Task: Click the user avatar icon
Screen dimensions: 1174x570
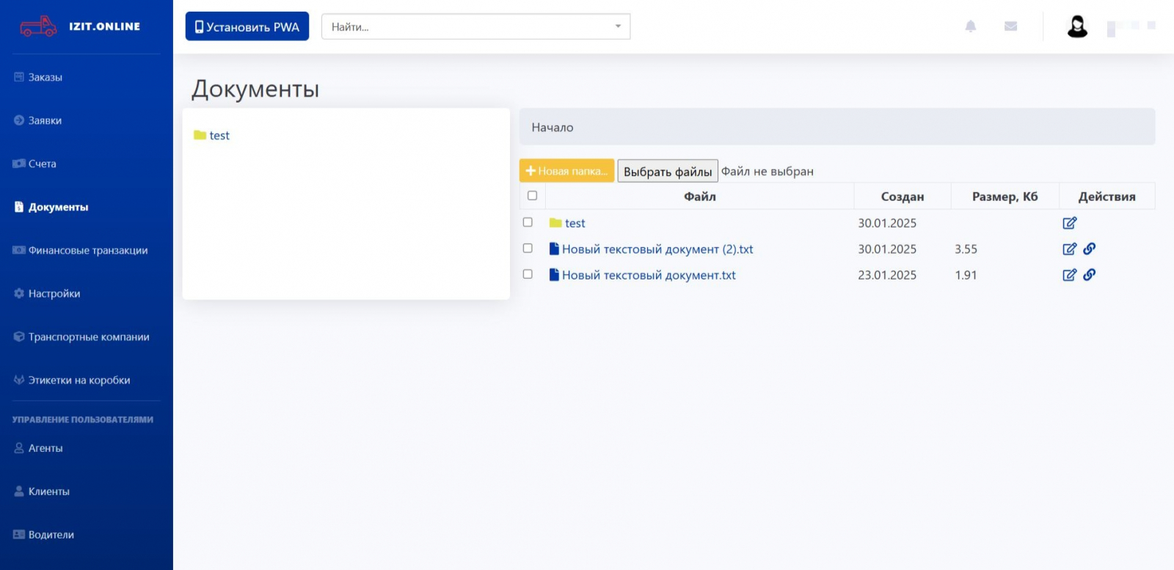Action: coord(1076,27)
